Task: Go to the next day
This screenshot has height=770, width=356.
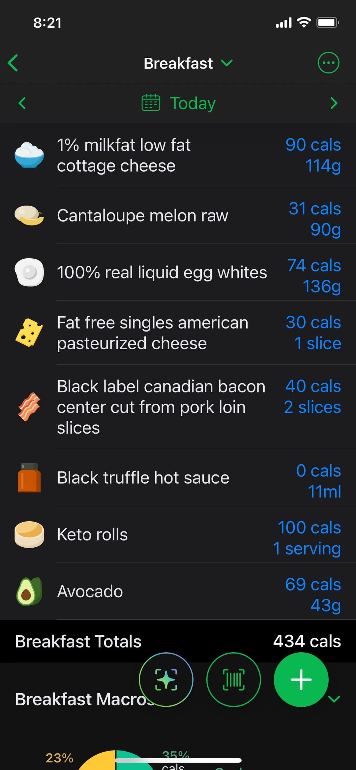Action: (x=334, y=103)
